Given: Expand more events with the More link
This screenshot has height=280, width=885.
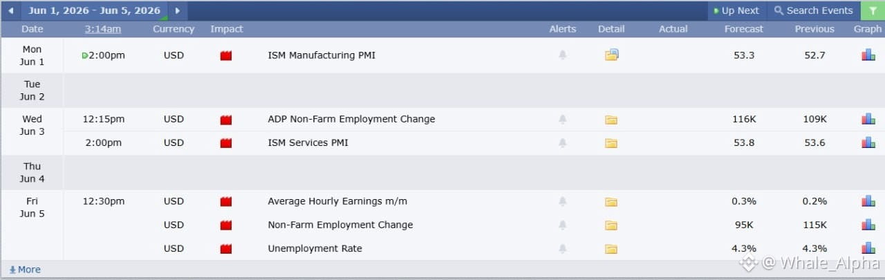Looking at the screenshot, I should click(25, 270).
